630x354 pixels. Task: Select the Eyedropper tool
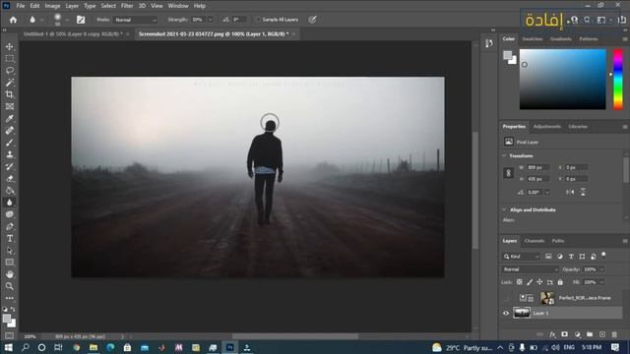click(x=10, y=119)
